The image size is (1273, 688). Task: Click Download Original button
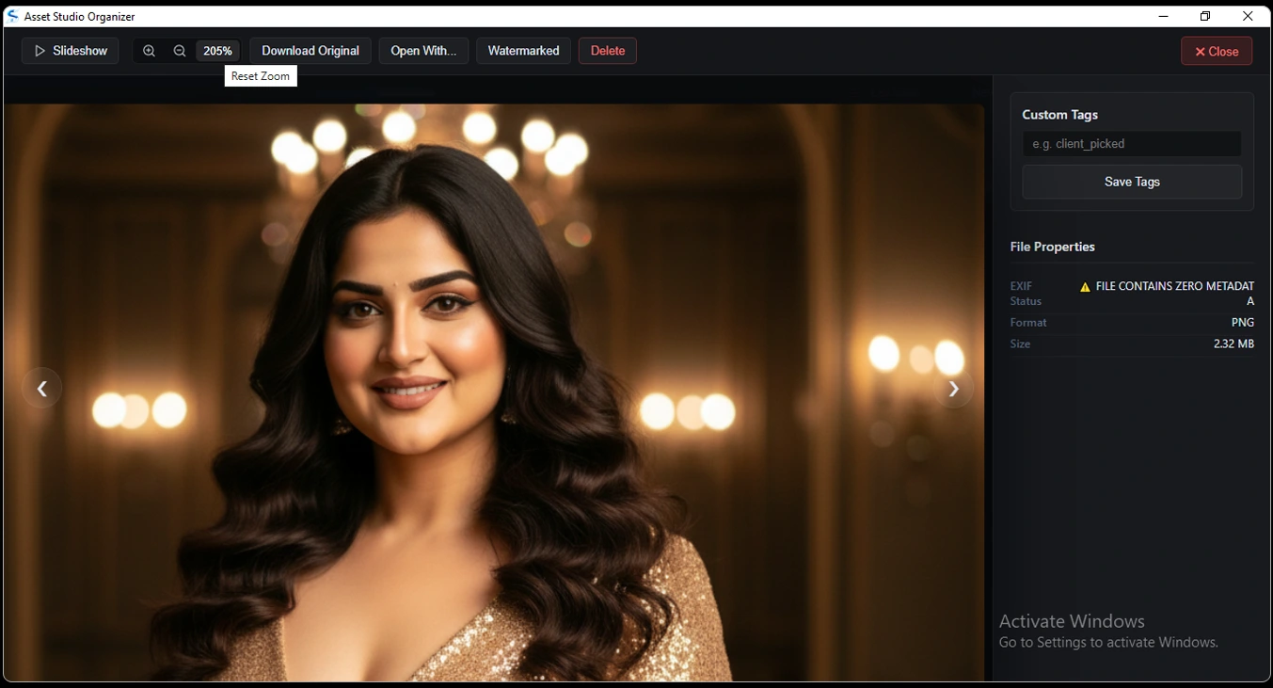point(310,51)
